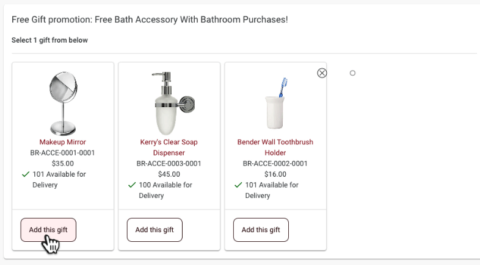Add Kerry's Clear Soap Dispenser as gift
Viewport: 480px width, 265px height.
point(155,230)
